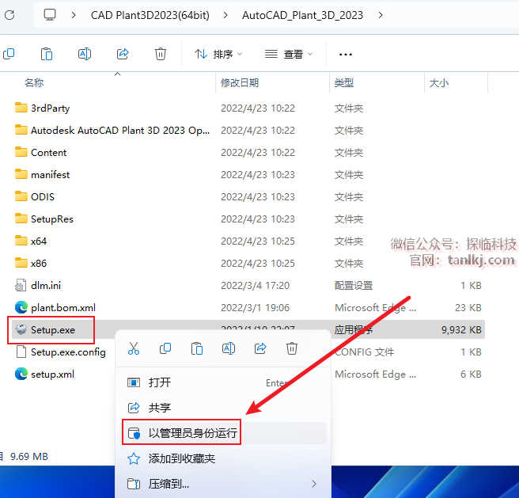Screen dimensions: 519x498
Task: Click the Edge icon of setup.xml
Action: [21, 374]
